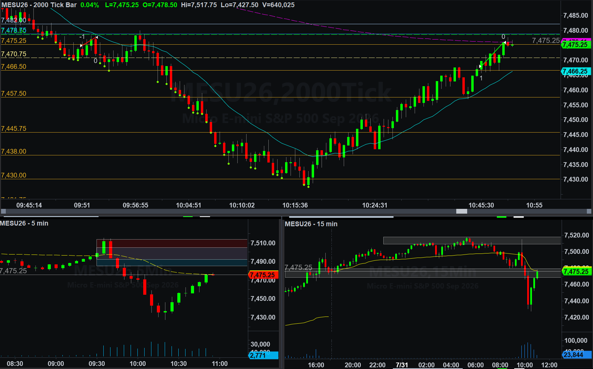Click 7,500.00 on the 15 min price axis

[x=577, y=252]
